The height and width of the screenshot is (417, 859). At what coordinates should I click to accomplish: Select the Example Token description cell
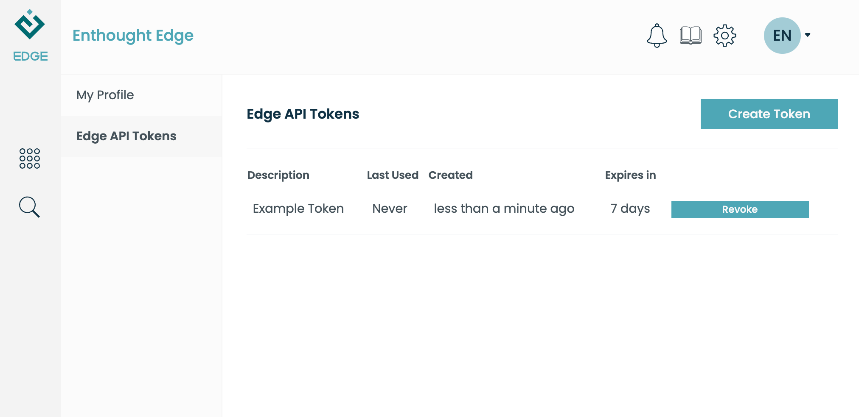click(298, 208)
